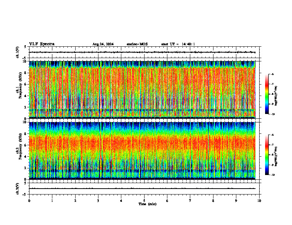Click the ch.1 frequency tick label "10"
The image size is (292, 225).
[x=25, y=61]
